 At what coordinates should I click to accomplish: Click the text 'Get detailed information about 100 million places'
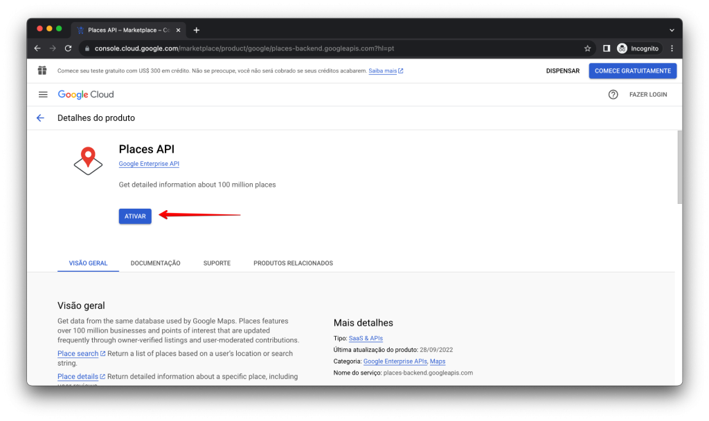pyautogui.click(x=197, y=185)
